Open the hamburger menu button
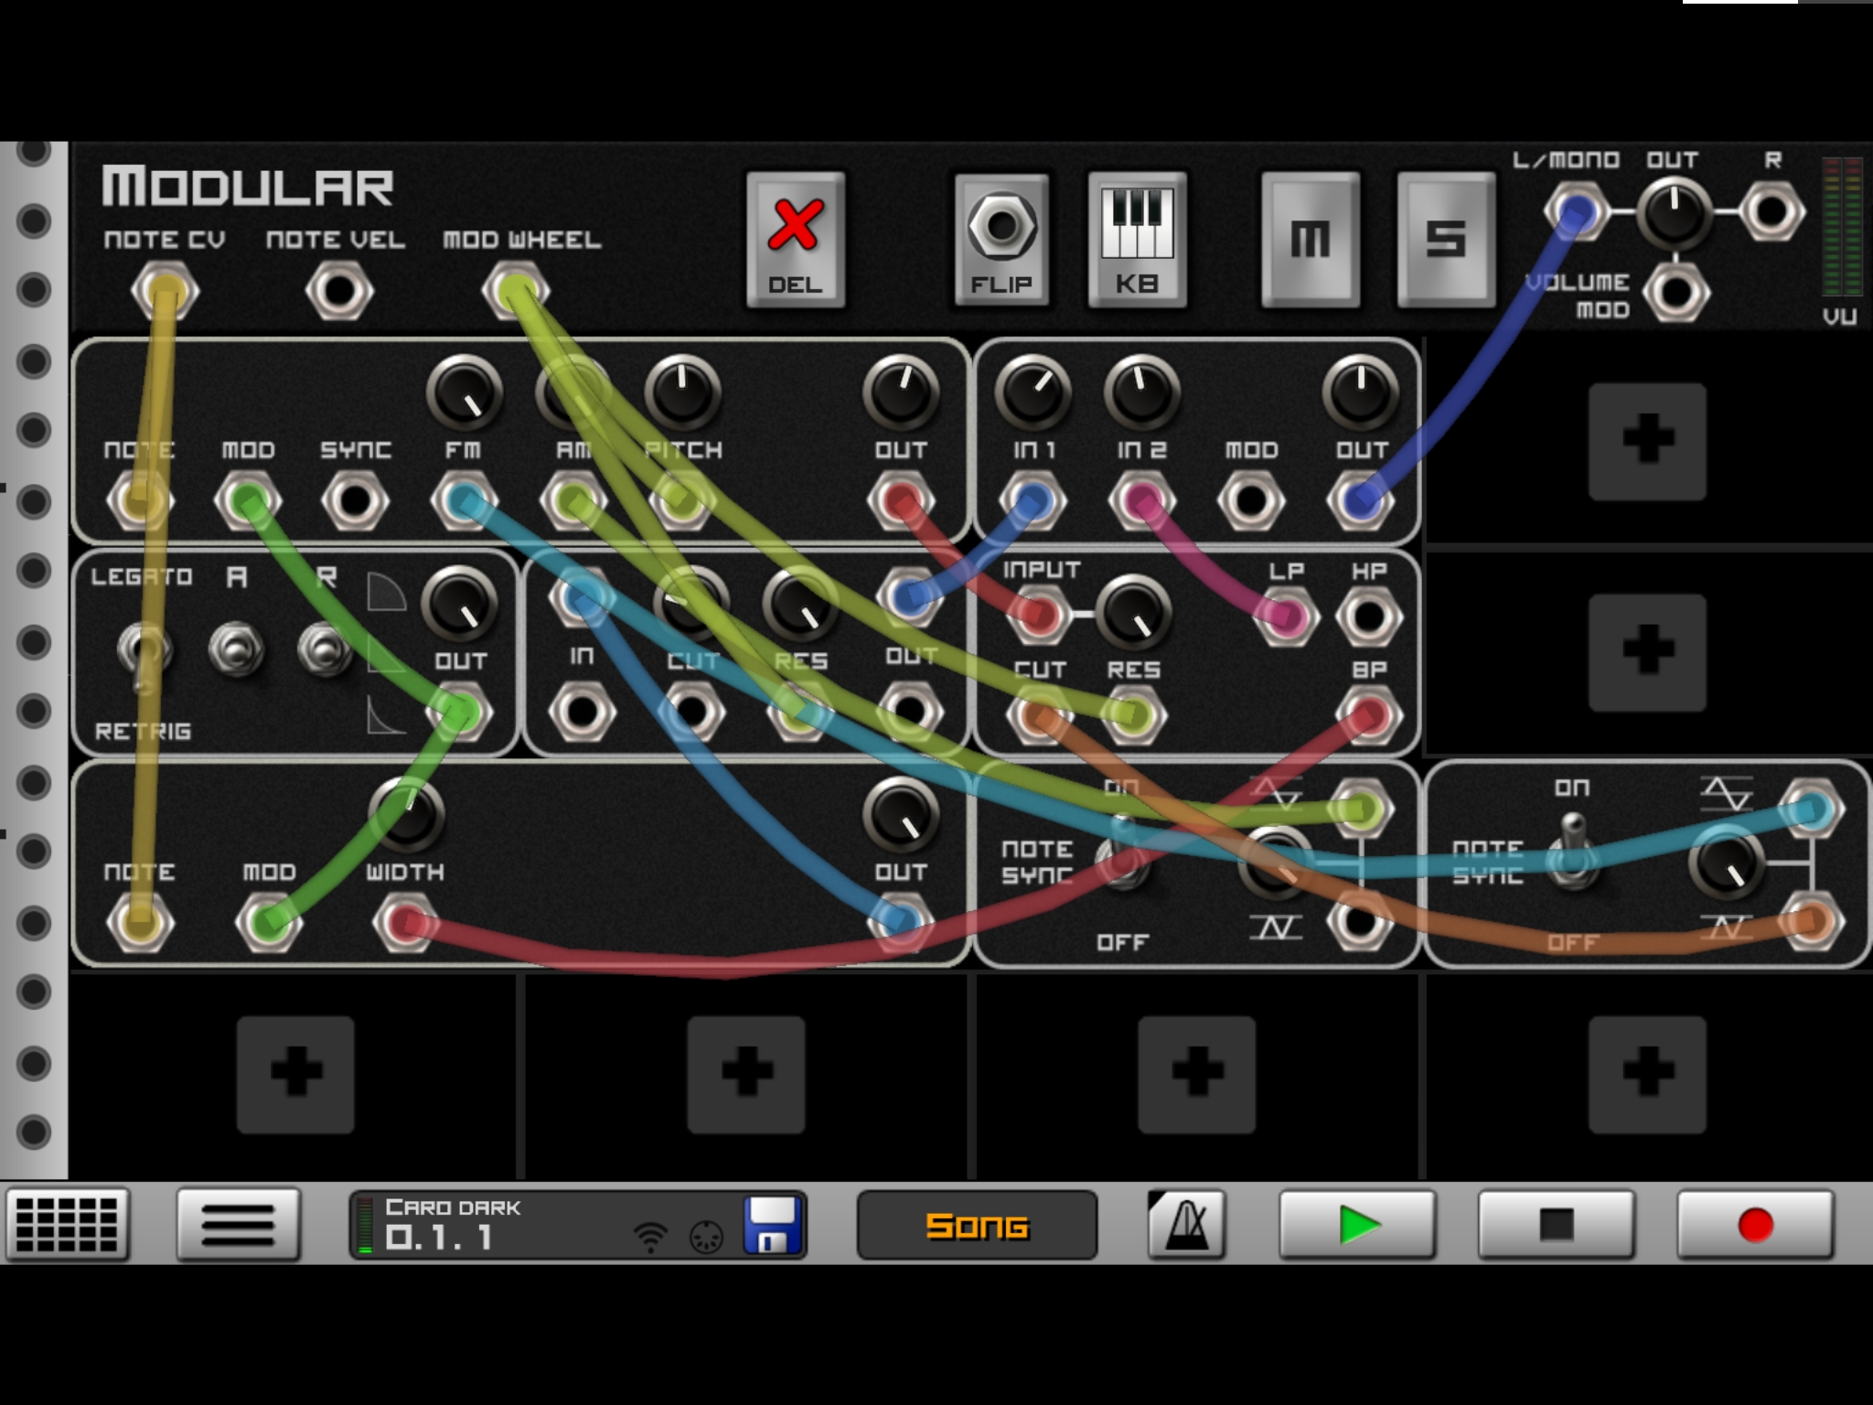The height and width of the screenshot is (1405, 1873). click(238, 1225)
